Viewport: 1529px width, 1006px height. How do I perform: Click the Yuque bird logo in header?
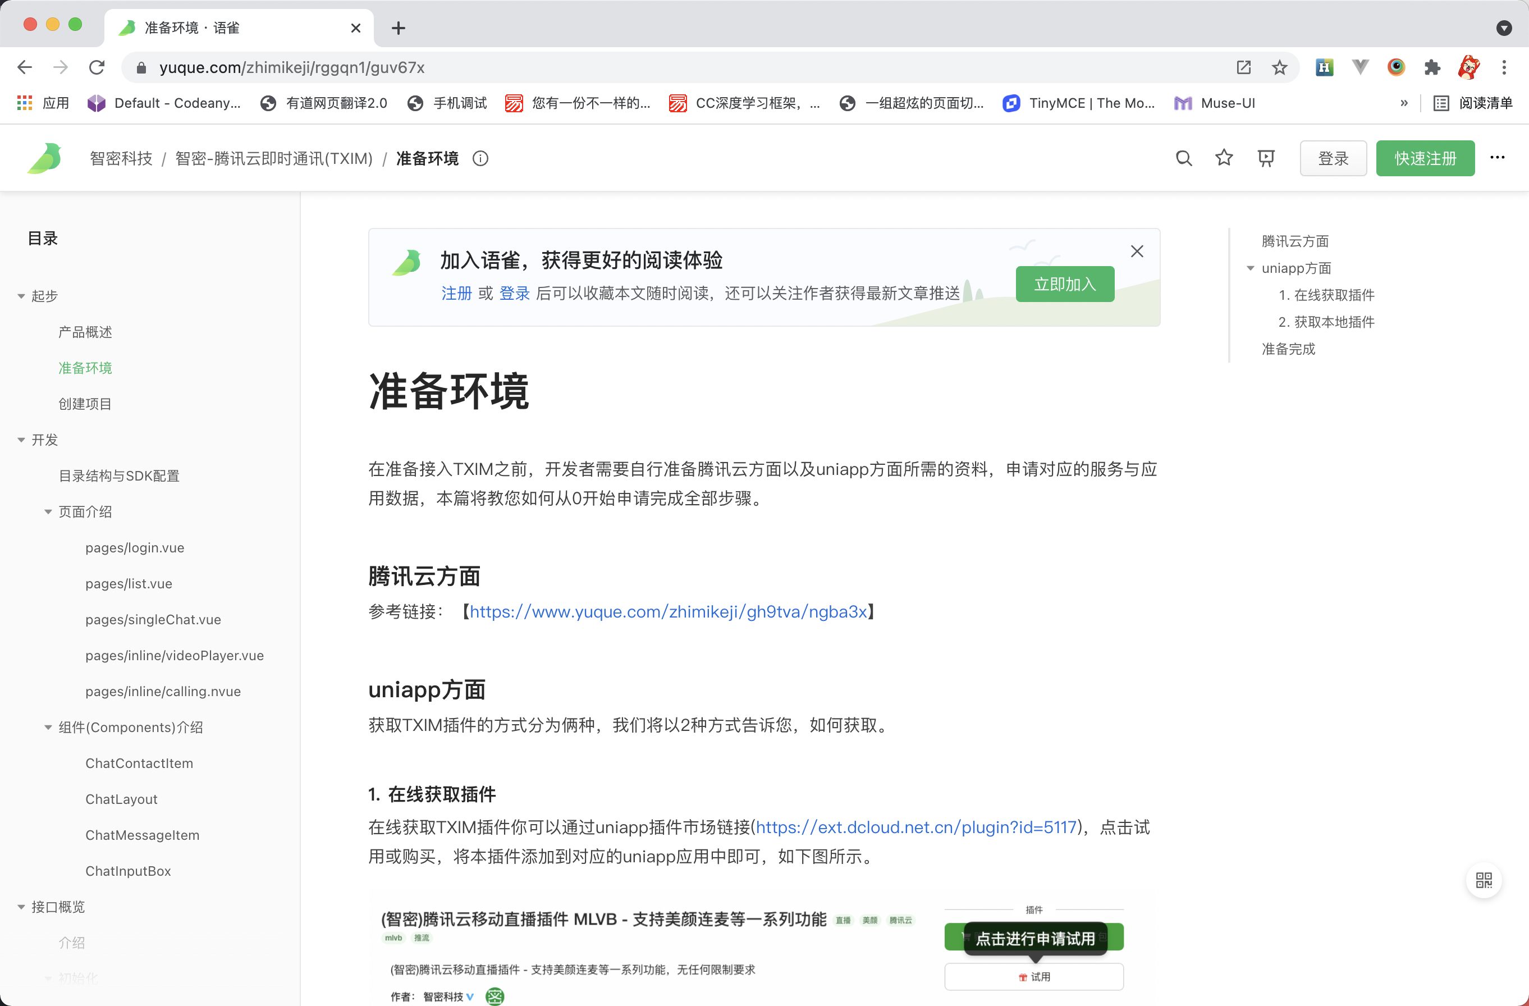point(44,158)
